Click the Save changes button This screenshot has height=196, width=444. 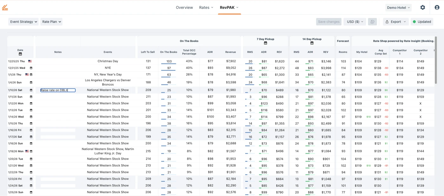[x=329, y=21]
